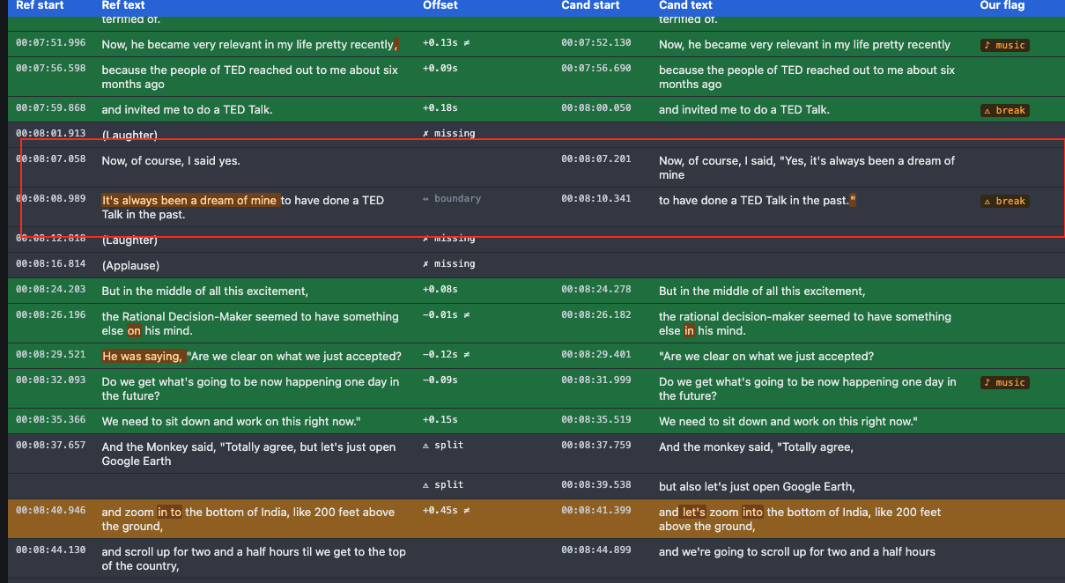Click the Our flag column header
The width and height of the screenshot is (1065, 583).
pos(1002,5)
